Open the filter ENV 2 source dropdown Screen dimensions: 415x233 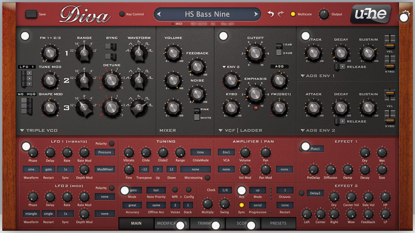click(x=231, y=67)
